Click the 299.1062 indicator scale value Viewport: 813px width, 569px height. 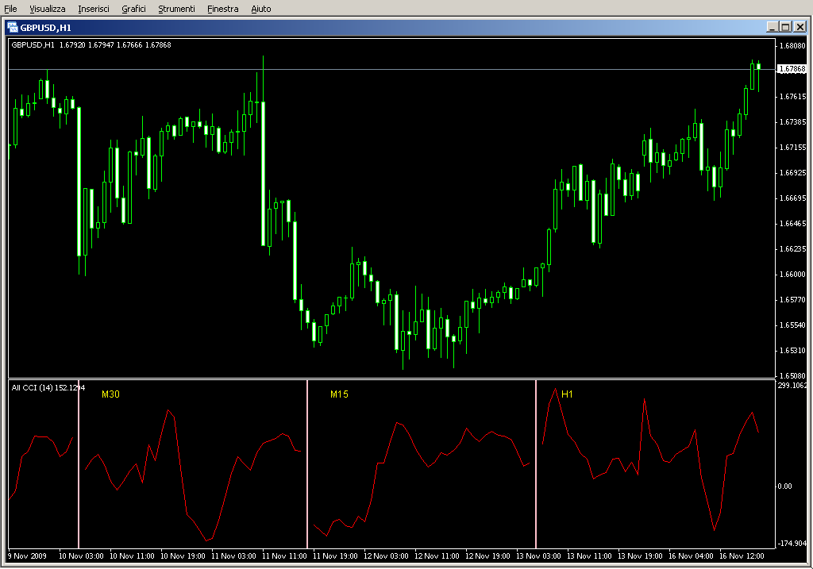tap(792, 385)
